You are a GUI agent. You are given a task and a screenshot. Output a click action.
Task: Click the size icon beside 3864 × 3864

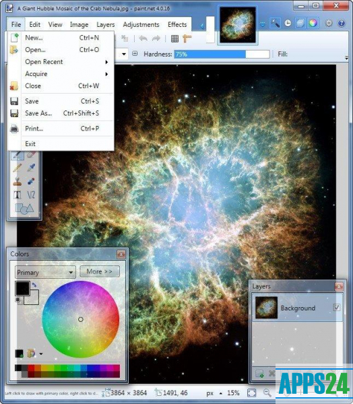106,393
